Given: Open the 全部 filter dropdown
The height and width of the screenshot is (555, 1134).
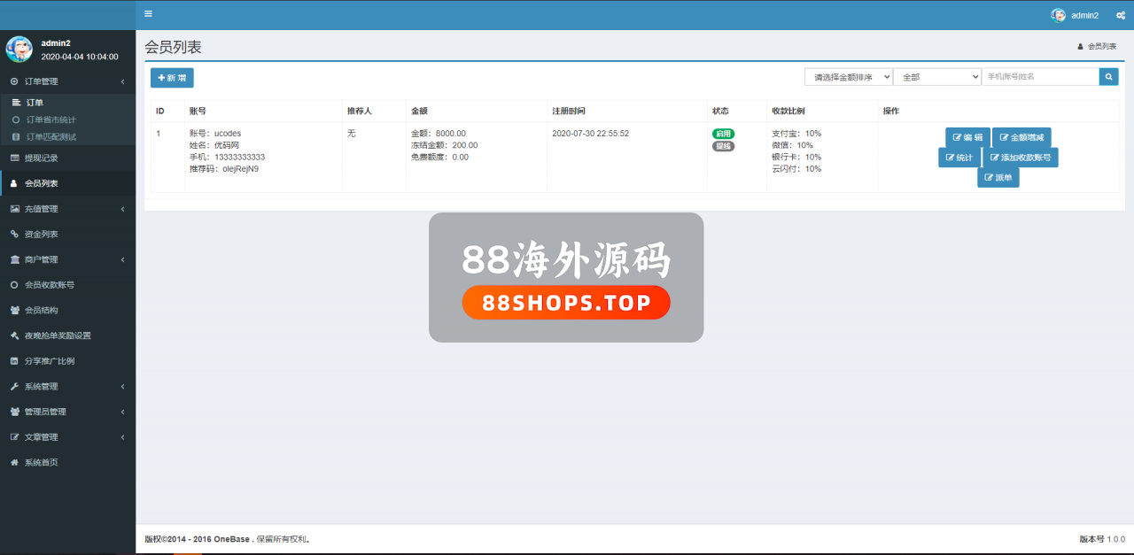Looking at the screenshot, I should click(936, 77).
